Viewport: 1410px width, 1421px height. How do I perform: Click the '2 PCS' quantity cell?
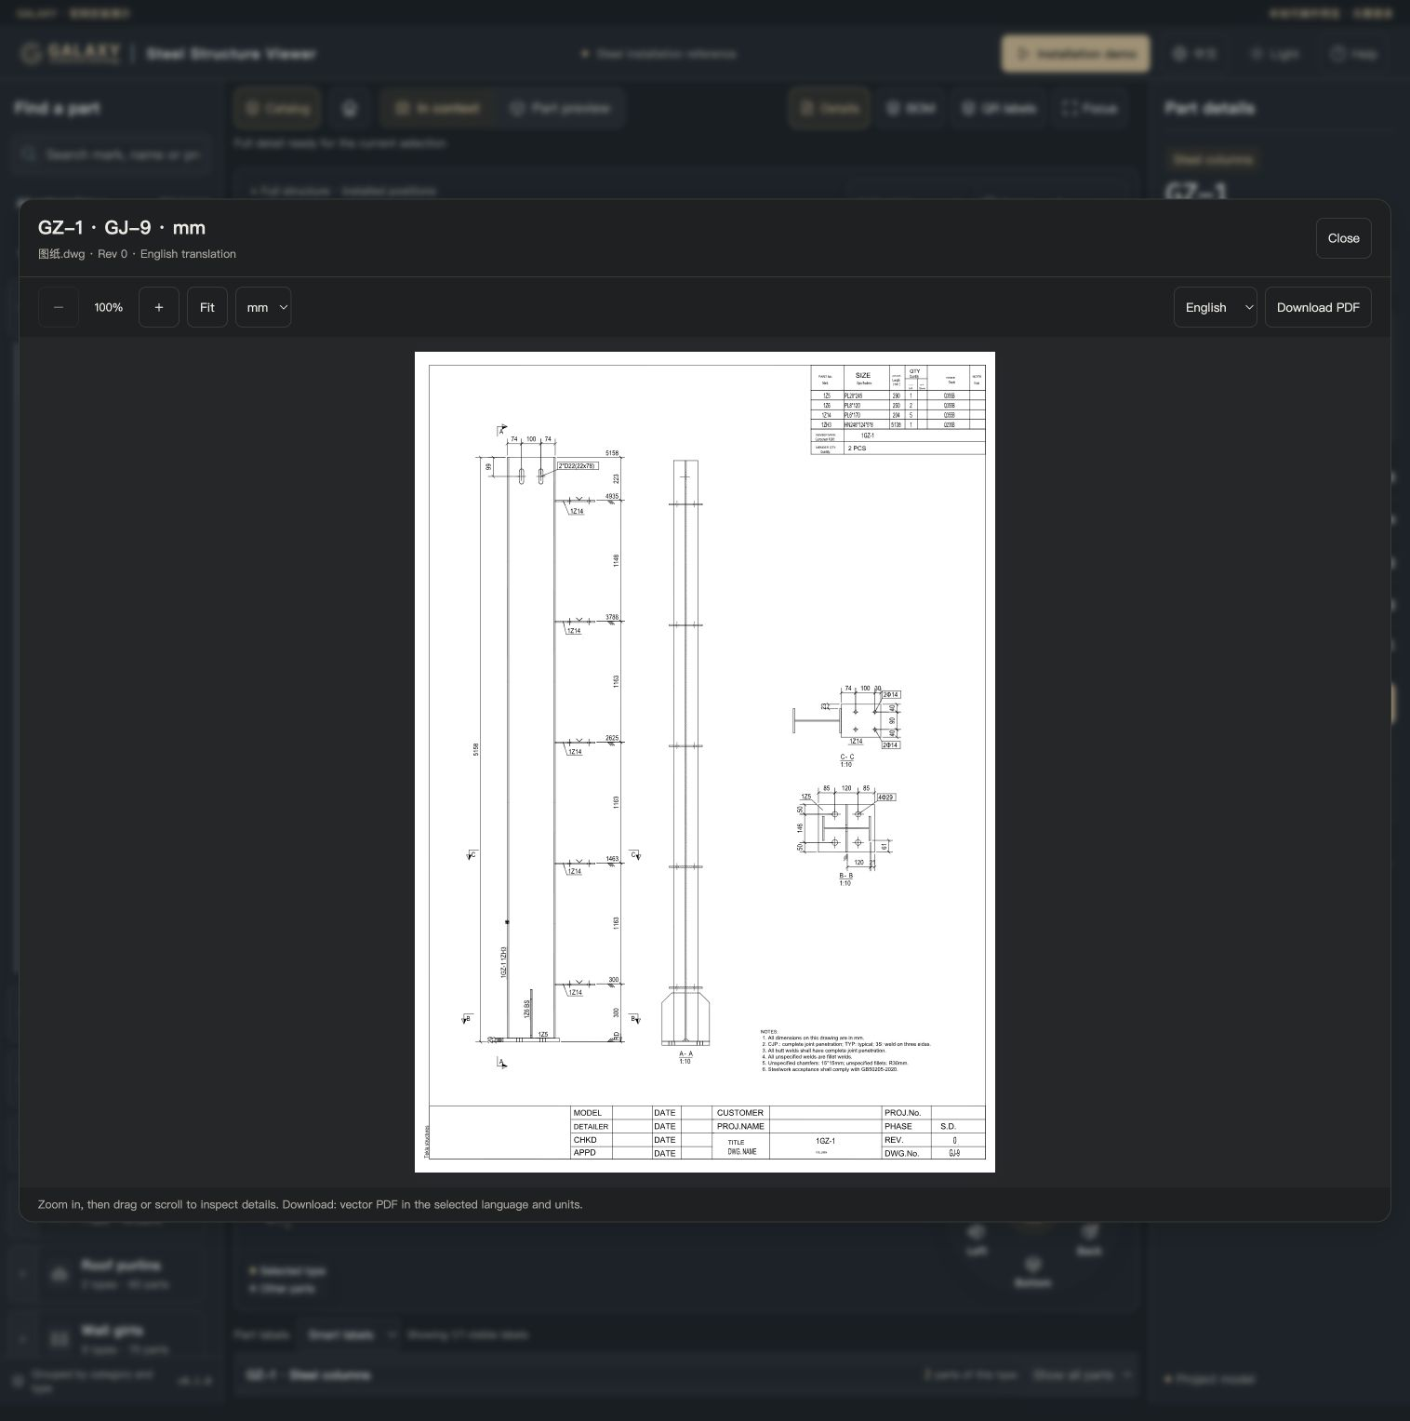(x=857, y=449)
